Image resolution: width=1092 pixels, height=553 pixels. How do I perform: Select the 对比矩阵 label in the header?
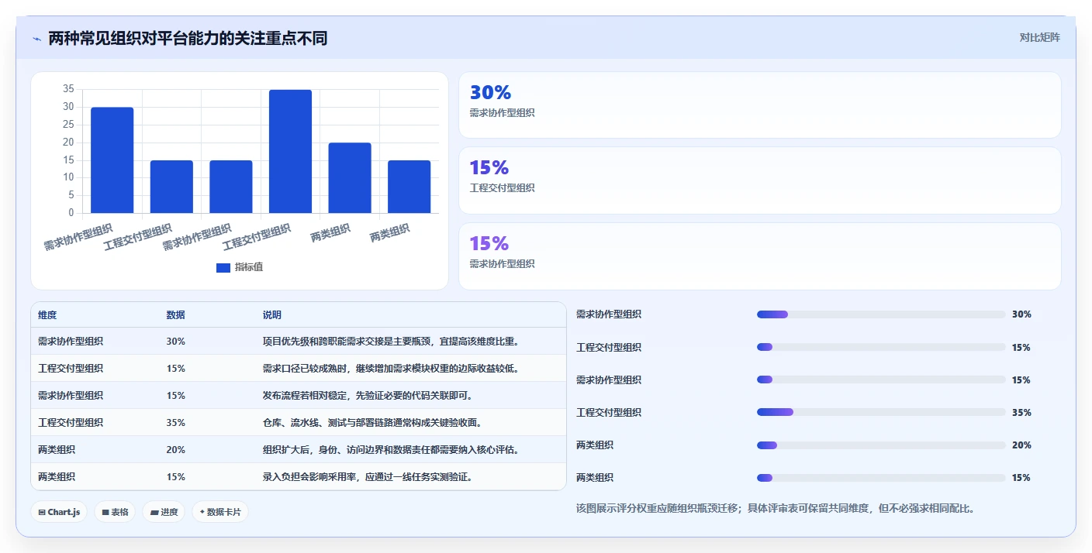1039,37
